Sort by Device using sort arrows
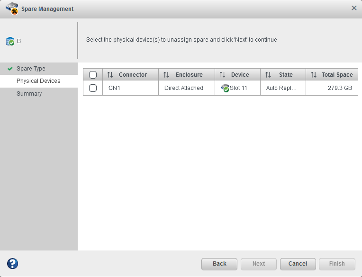This screenshot has height=277, width=362. [222, 75]
